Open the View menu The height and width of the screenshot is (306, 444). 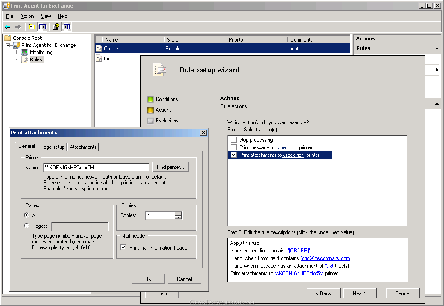(x=46, y=16)
